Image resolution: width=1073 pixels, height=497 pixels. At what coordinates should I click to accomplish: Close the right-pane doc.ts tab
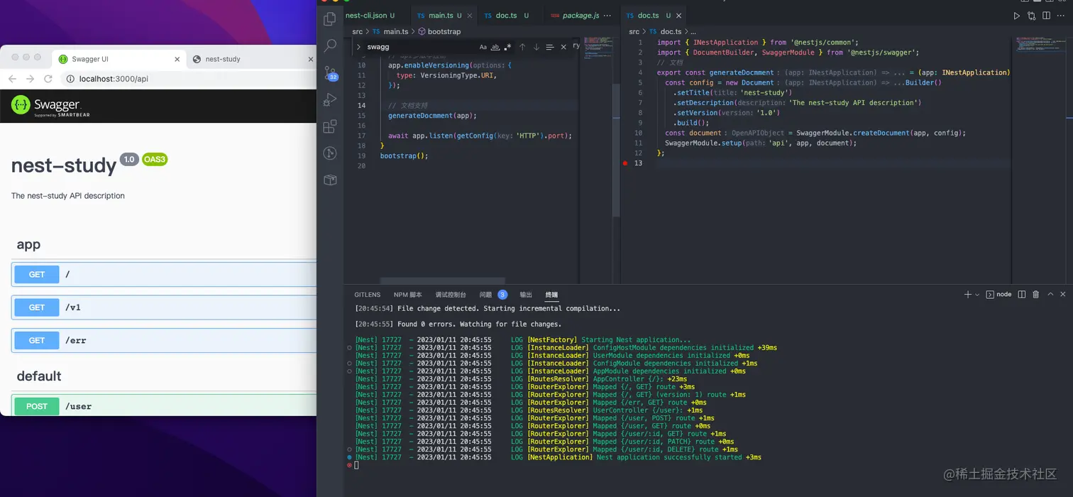click(x=678, y=16)
